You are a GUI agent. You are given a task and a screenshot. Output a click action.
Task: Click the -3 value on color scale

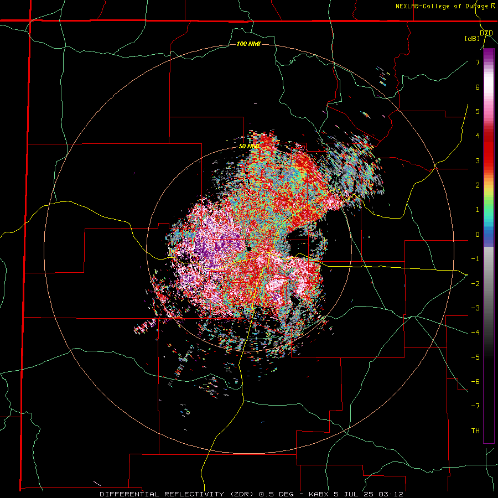coord(475,308)
